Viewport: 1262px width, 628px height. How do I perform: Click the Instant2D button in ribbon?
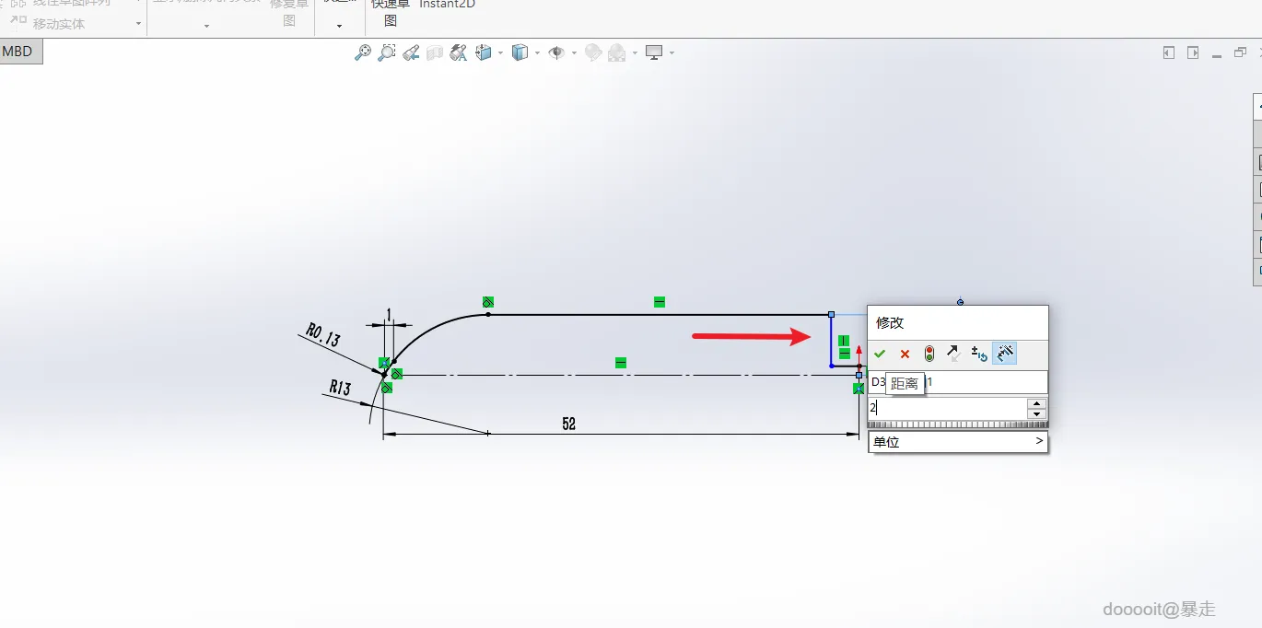(x=447, y=5)
